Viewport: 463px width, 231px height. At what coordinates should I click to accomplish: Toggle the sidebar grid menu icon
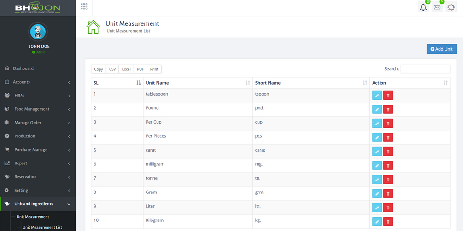(84, 6)
